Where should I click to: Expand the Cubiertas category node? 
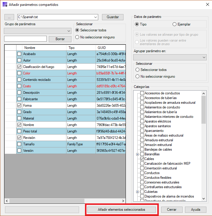(x=137, y=192)
